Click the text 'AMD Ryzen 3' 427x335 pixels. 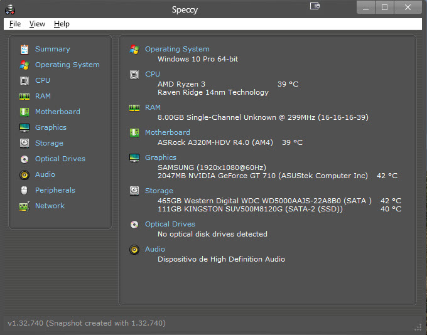tap(181, 84)
